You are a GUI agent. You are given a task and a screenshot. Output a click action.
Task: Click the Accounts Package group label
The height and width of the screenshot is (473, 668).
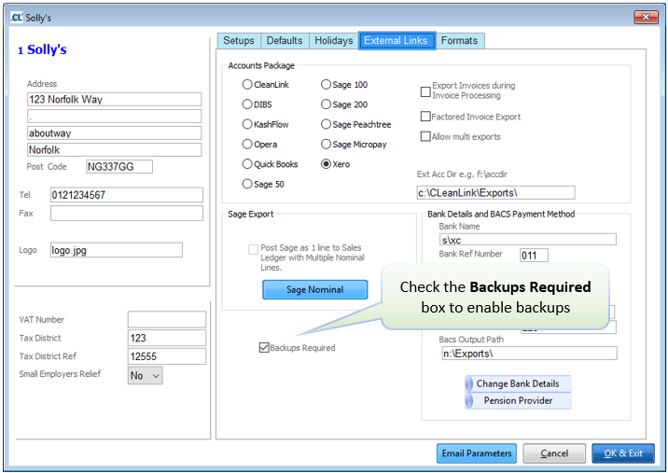tap(261, 65)
